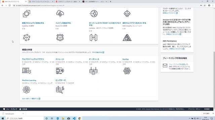Switch to the fourth browser tab
The image size is (215, 120).
[x=95, y=2]
